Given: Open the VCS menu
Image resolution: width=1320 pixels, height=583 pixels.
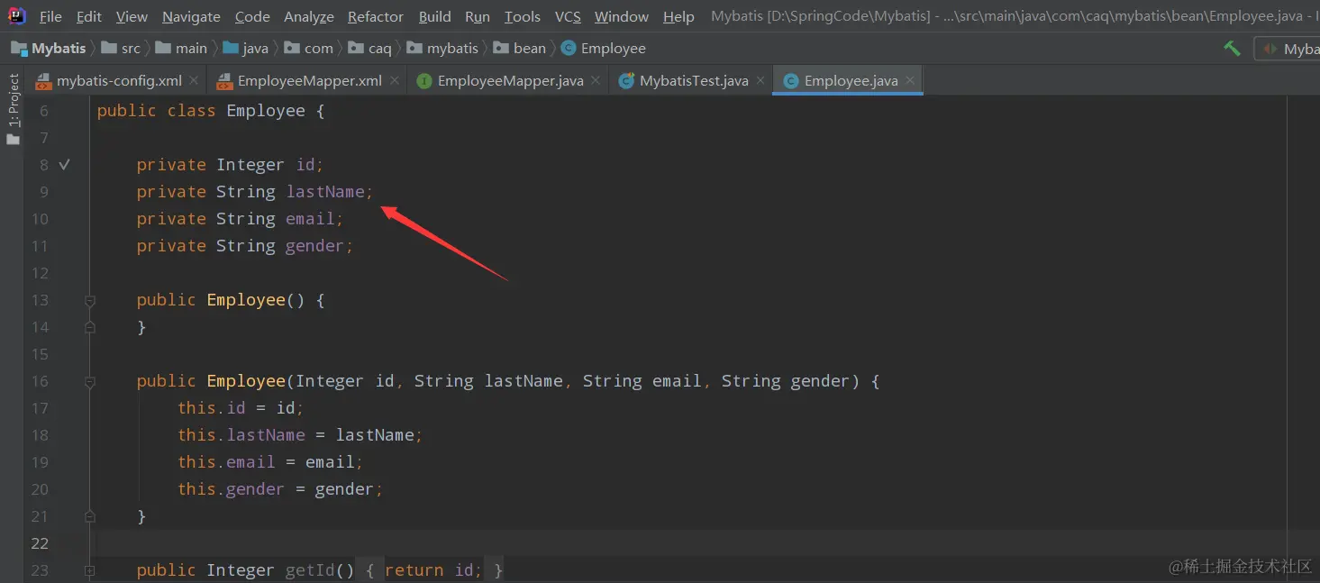Looking at the screenshot, I should pyautogui.click(x=568, y=16).
